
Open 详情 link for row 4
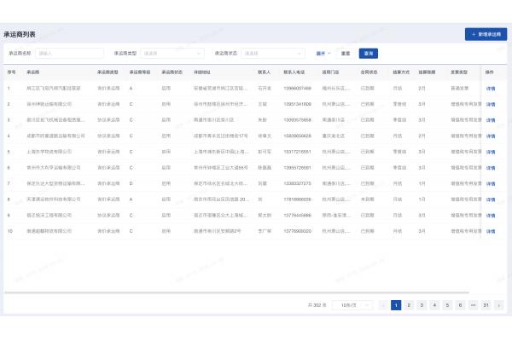(491, 136)
